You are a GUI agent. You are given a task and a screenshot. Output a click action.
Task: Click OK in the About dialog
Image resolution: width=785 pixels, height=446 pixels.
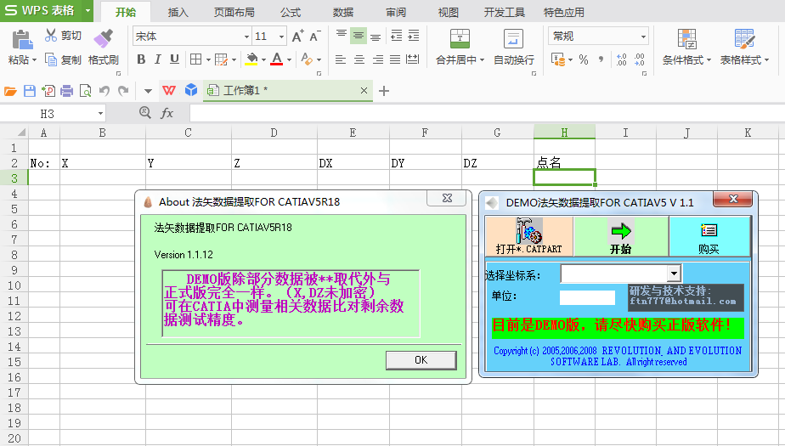(x=421, y=360)
